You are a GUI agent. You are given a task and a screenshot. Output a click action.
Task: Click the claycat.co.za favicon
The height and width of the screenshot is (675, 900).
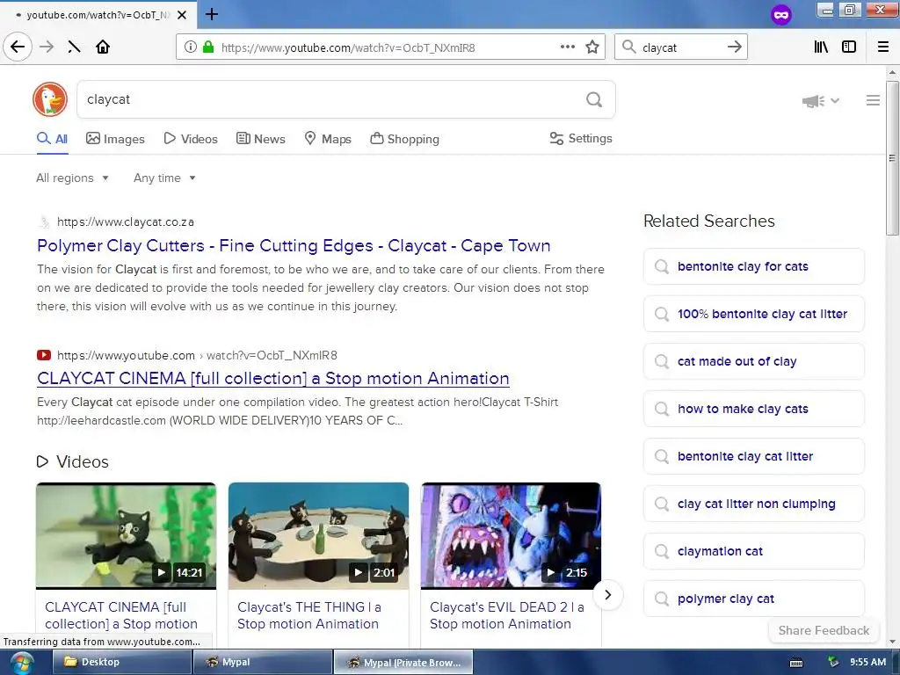point(44,222)
